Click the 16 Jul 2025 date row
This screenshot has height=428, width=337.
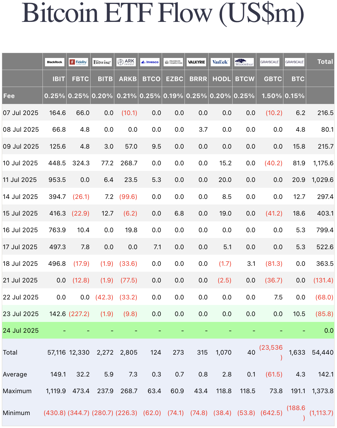coord(20,230)
